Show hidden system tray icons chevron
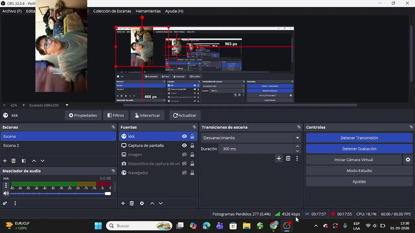 pos(316,226)
